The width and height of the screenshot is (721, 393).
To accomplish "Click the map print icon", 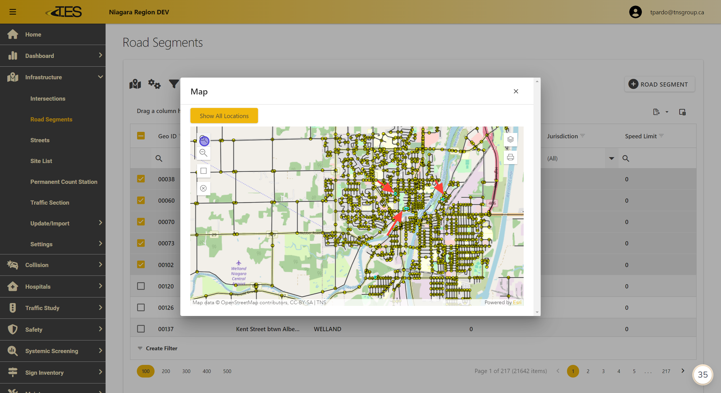I will pyautogui.click(x=510, y=157).
